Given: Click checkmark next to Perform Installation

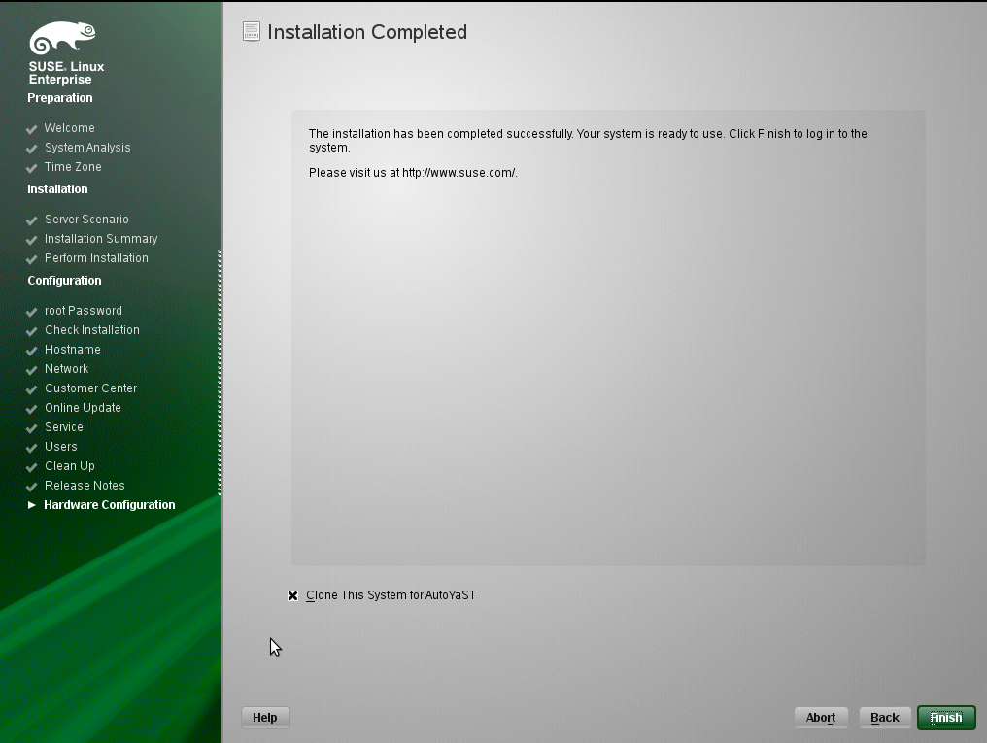Looking at the screenshot, I should 31,259.
